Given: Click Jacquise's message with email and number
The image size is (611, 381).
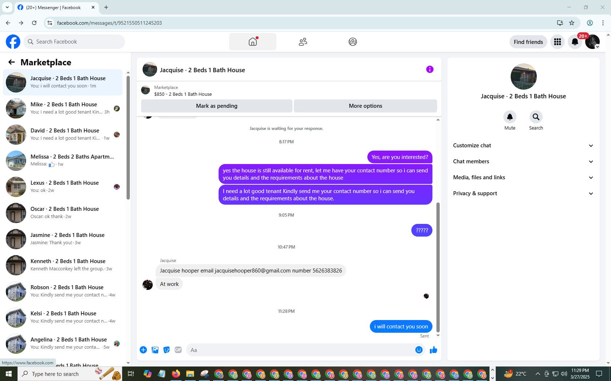Looking at the screenshot, I should [x=251, y=271].
